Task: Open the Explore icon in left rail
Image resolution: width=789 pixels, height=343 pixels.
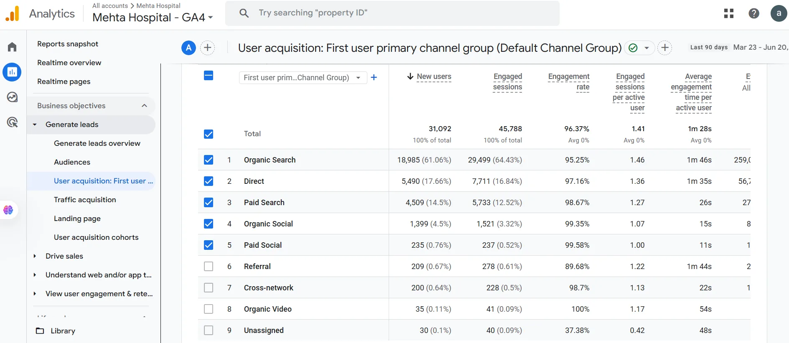Action: coord(12,97)
